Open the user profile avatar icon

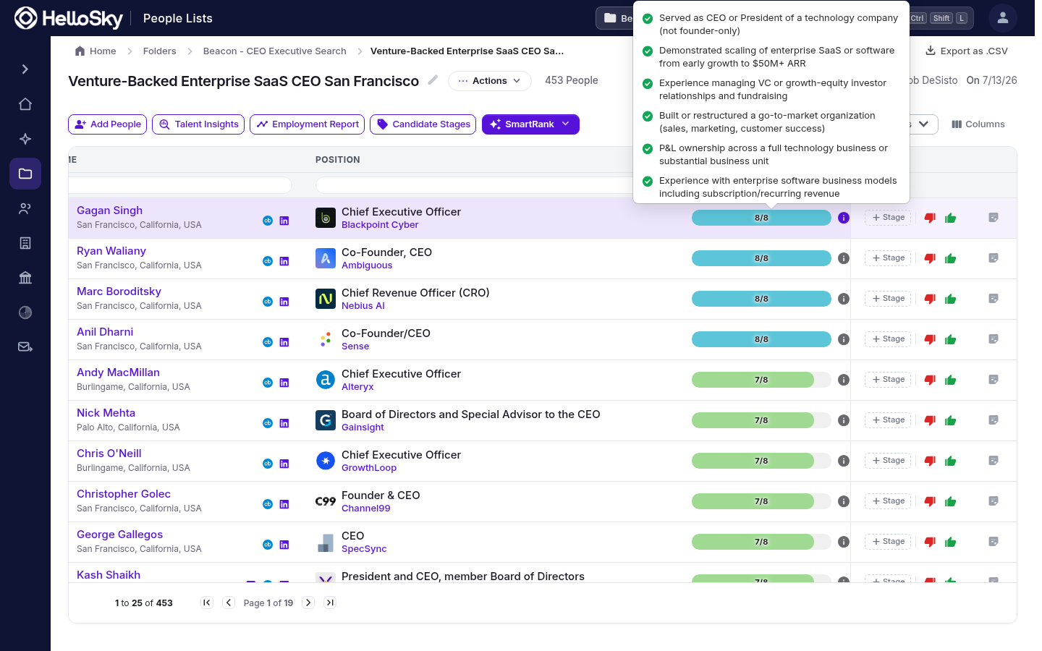pos(1003,18)
